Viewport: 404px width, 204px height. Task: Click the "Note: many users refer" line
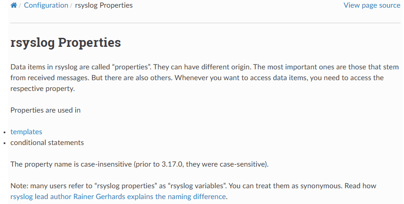click(x=193, y=186)
